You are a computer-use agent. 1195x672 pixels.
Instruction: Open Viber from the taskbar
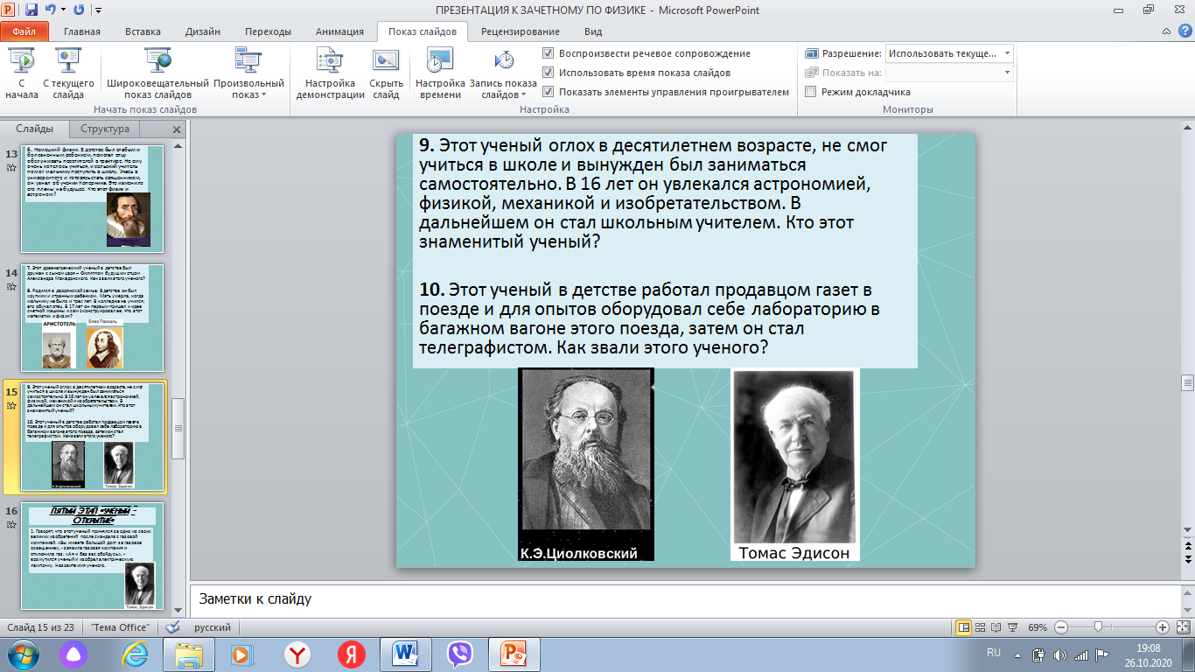tap(459, 654)
